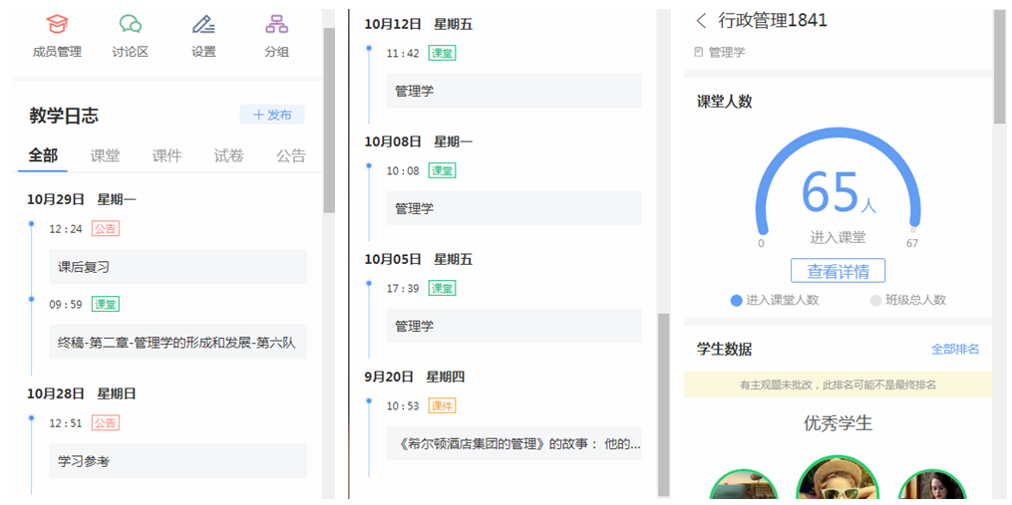Screen dimensions: 1012x505
Task: Open the 设置 settings pencil icon
Action: tap(204, 25)
